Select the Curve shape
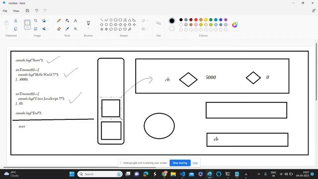Viewport: 318px width, 179px height. 106,20
